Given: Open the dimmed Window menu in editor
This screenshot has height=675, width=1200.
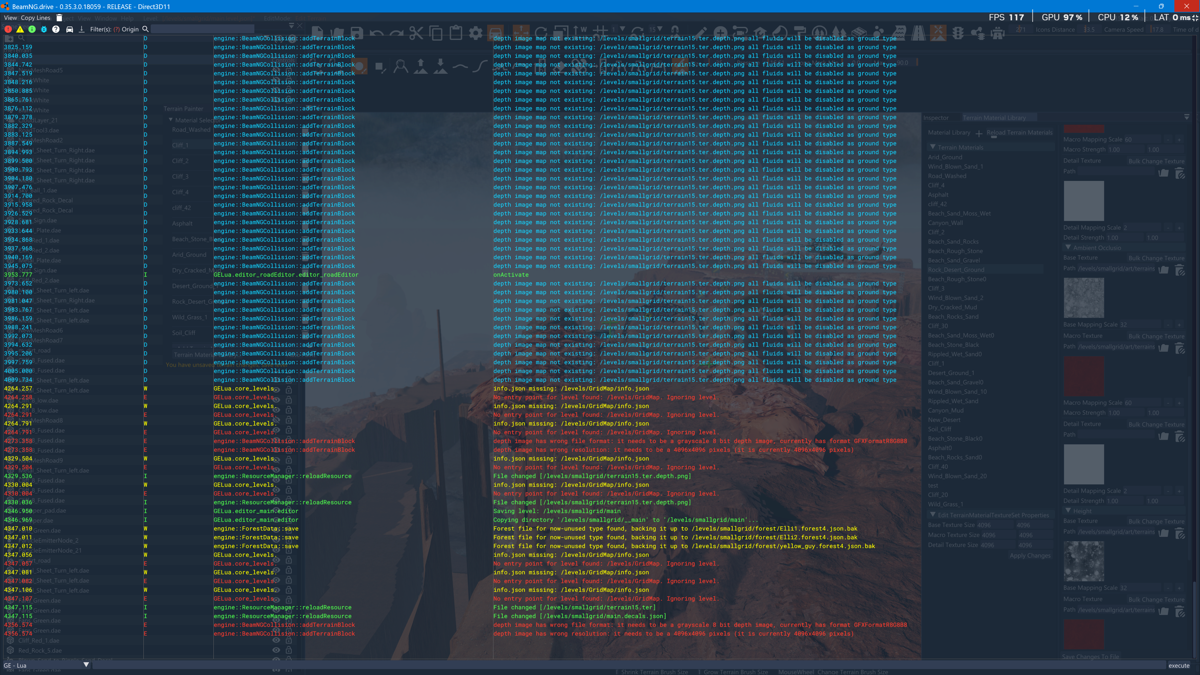Looking at the screenshot, I should coord(106,18).
